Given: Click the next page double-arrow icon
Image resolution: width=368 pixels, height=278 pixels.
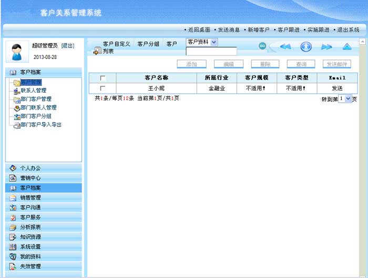Looking at the screenshot, I should tap(326, 47).
